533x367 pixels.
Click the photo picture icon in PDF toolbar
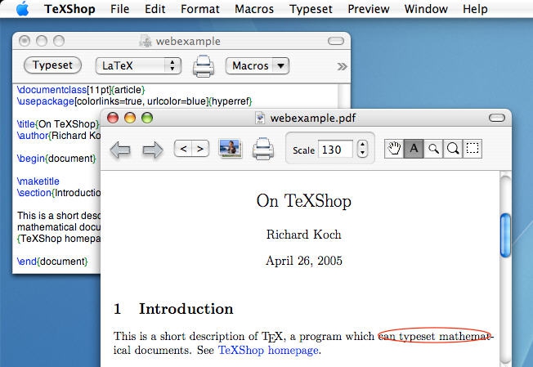pyautogui.click(x=231, y=149)
